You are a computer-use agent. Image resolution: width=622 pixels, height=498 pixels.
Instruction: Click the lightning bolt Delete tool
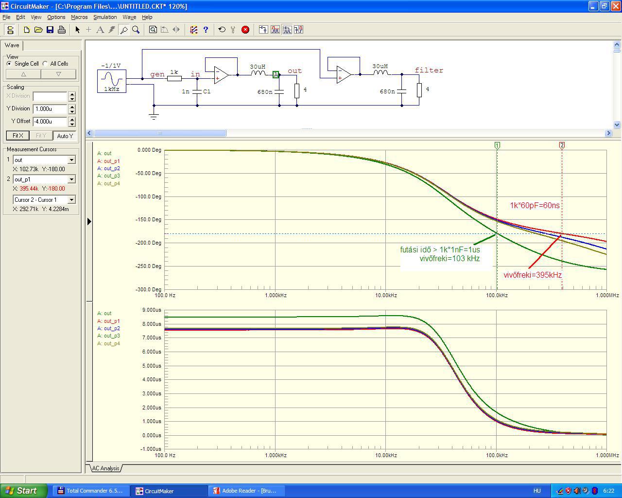point(112,30)
